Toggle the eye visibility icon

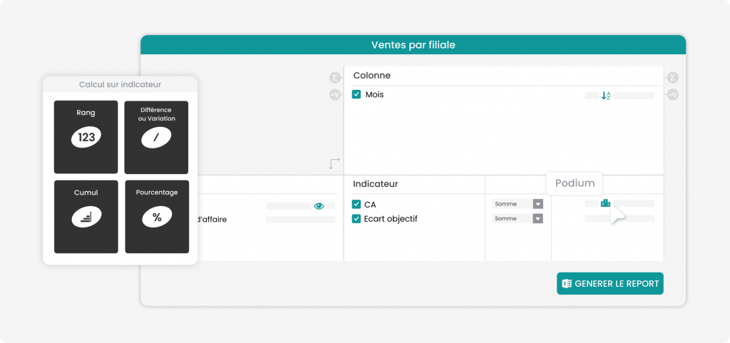(319, 205)
